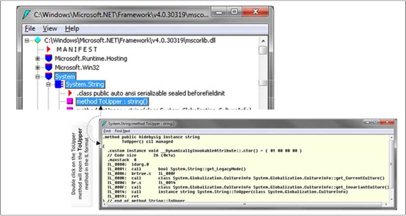Click 'ToUpper() cil managed' line
Viewport: 406px width, 216px height.
pyautogui.click(x=147, y=141)
